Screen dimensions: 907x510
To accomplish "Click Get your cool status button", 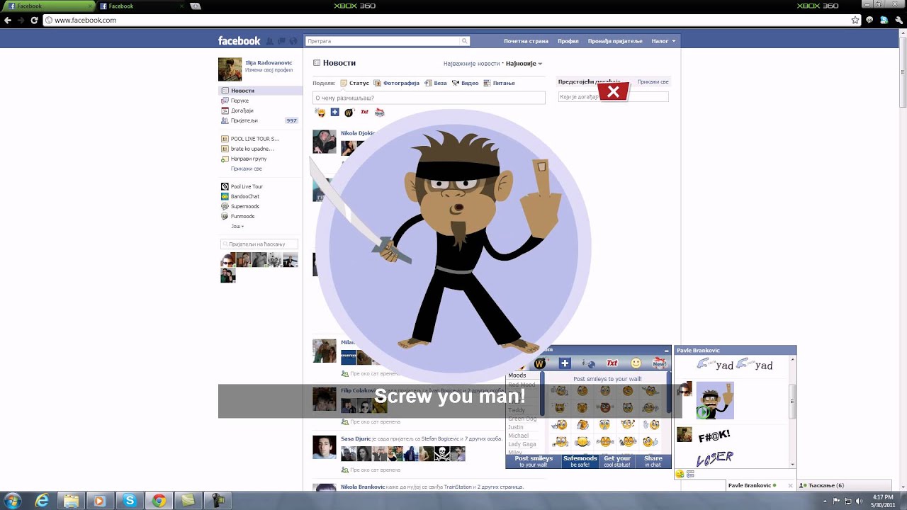I will [x=617, y=461].
